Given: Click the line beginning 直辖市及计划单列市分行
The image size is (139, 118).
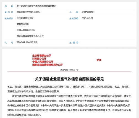Looking at the screenshot, I should [x=33, y=91].
